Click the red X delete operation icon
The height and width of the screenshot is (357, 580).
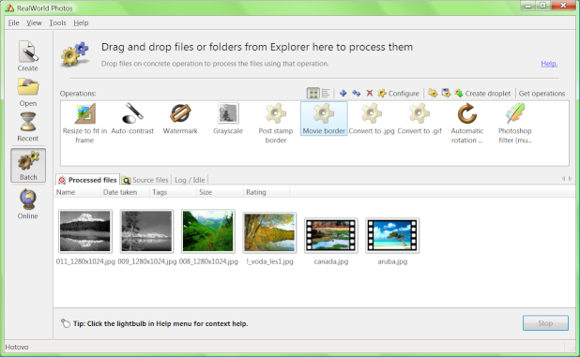369,94
